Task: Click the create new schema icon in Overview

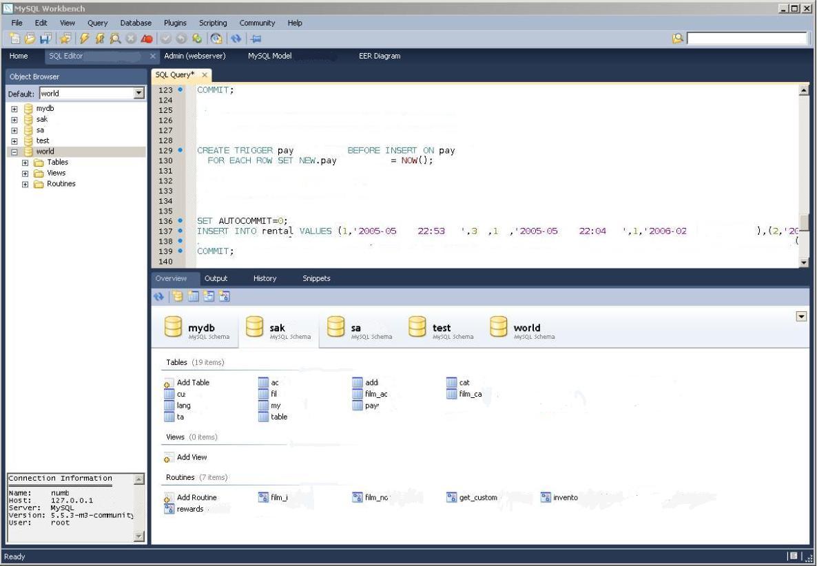Action: click(x=178, y=297)
